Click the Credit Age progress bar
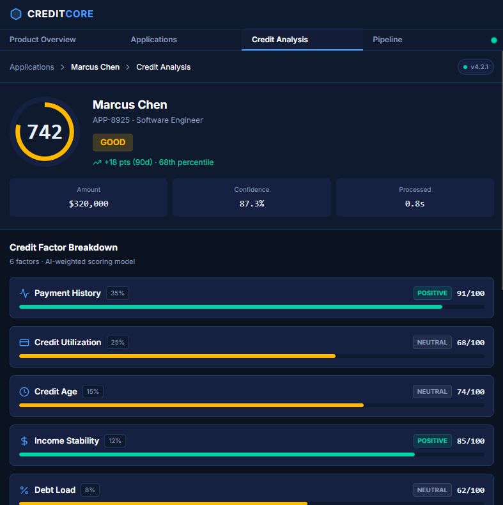 click(251, 405)
